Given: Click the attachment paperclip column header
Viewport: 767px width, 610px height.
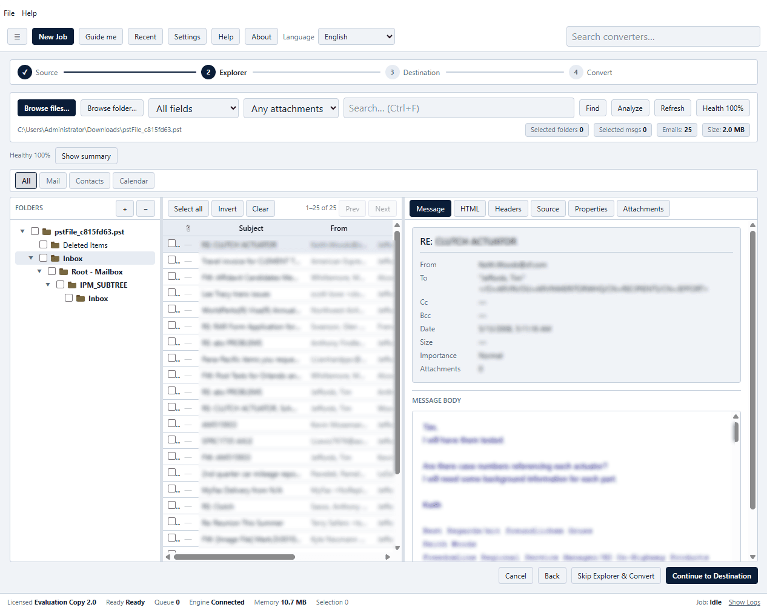Looking at the screenshot, I should (188, 228).
